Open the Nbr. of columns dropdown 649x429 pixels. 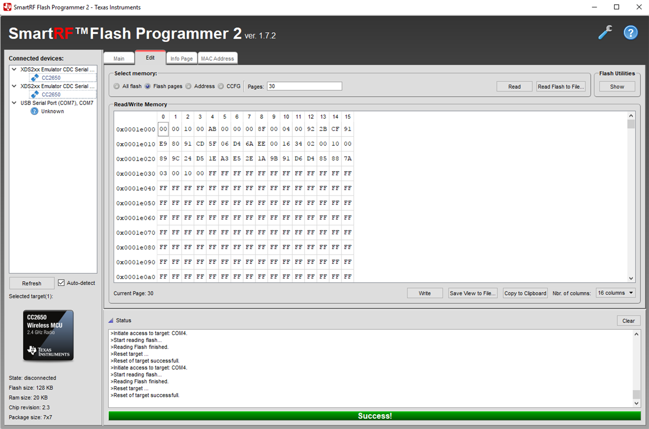[x=616, y=293]
